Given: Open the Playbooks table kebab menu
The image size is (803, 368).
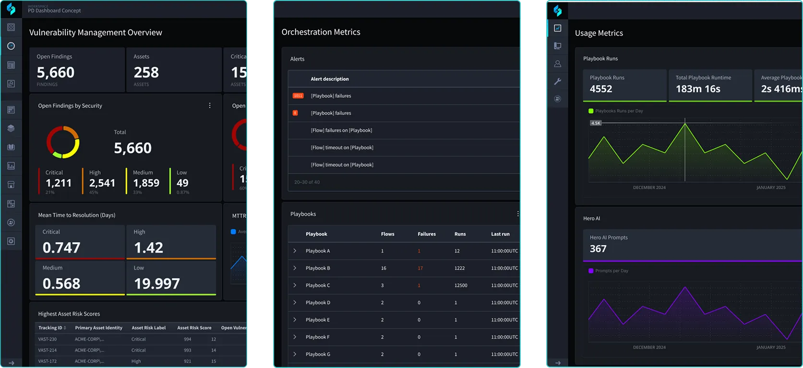Looking at the screenshot, I should coord(517,214).
